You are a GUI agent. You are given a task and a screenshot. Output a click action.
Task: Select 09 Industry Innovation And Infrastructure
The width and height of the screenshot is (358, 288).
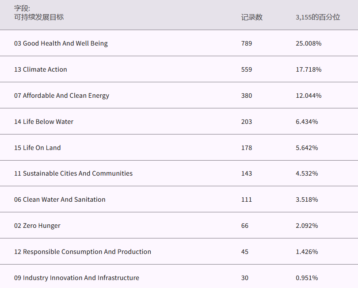[76, 278]
